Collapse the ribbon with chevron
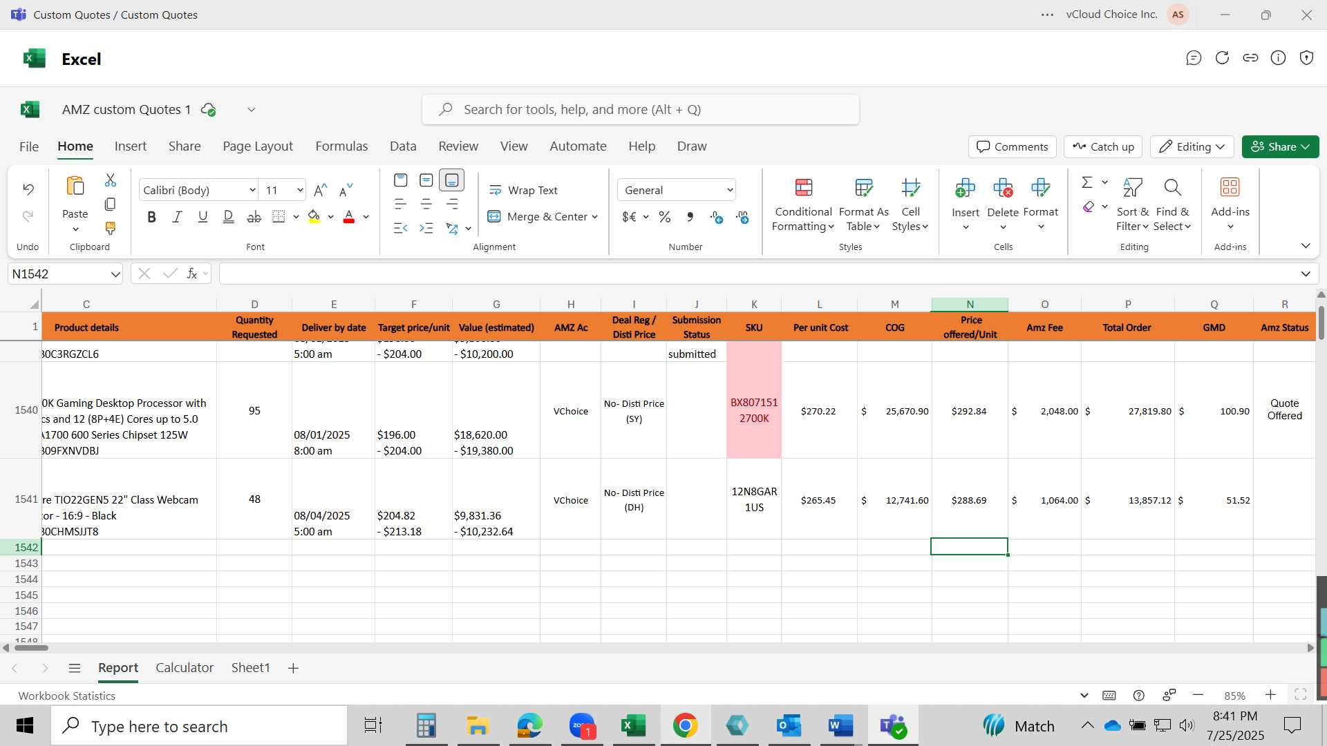This screenshot has height=746, width=1327. [1306, 246]
